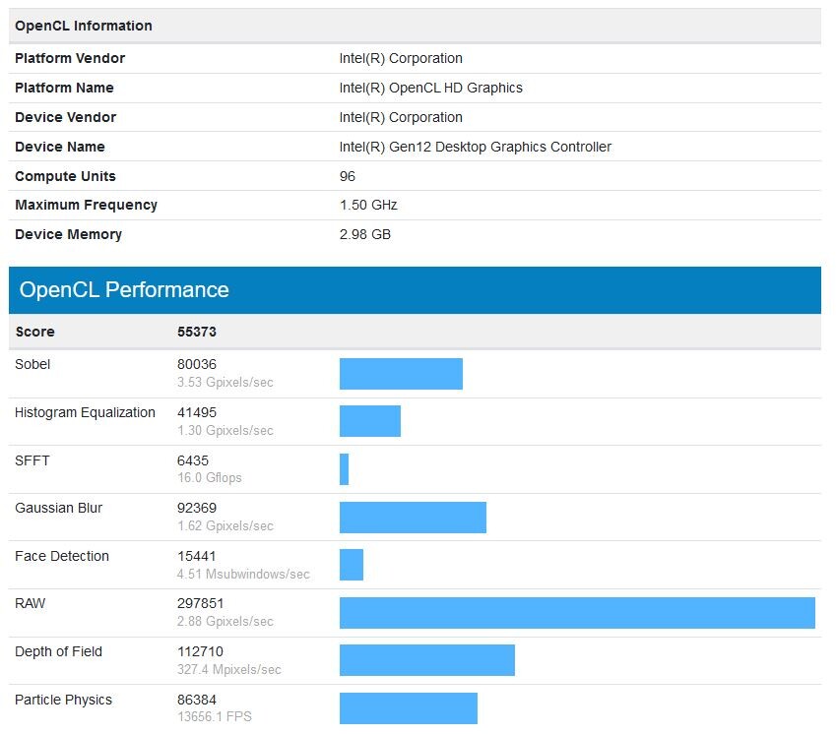Click the Particle Physics result bar
This screenshot has height=734, width=836.
409,707
